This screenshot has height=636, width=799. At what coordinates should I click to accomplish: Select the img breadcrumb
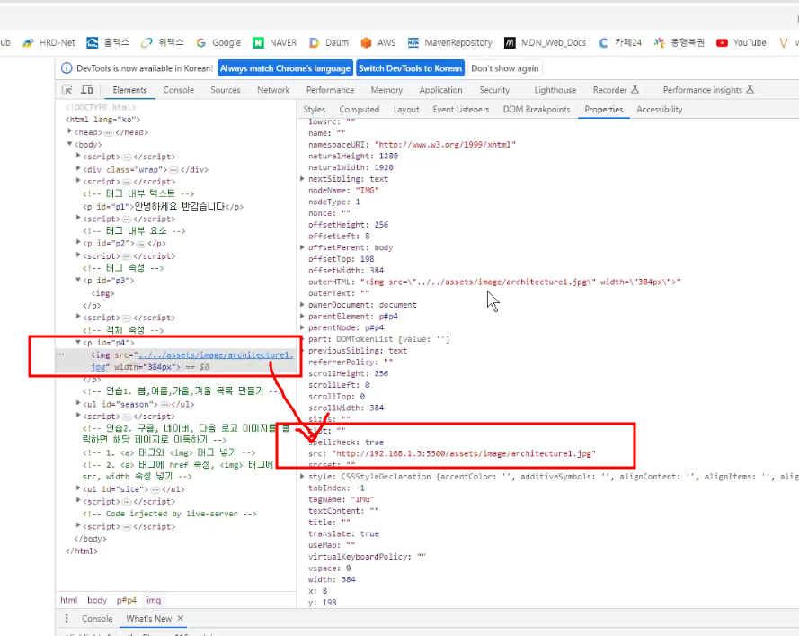154,600
